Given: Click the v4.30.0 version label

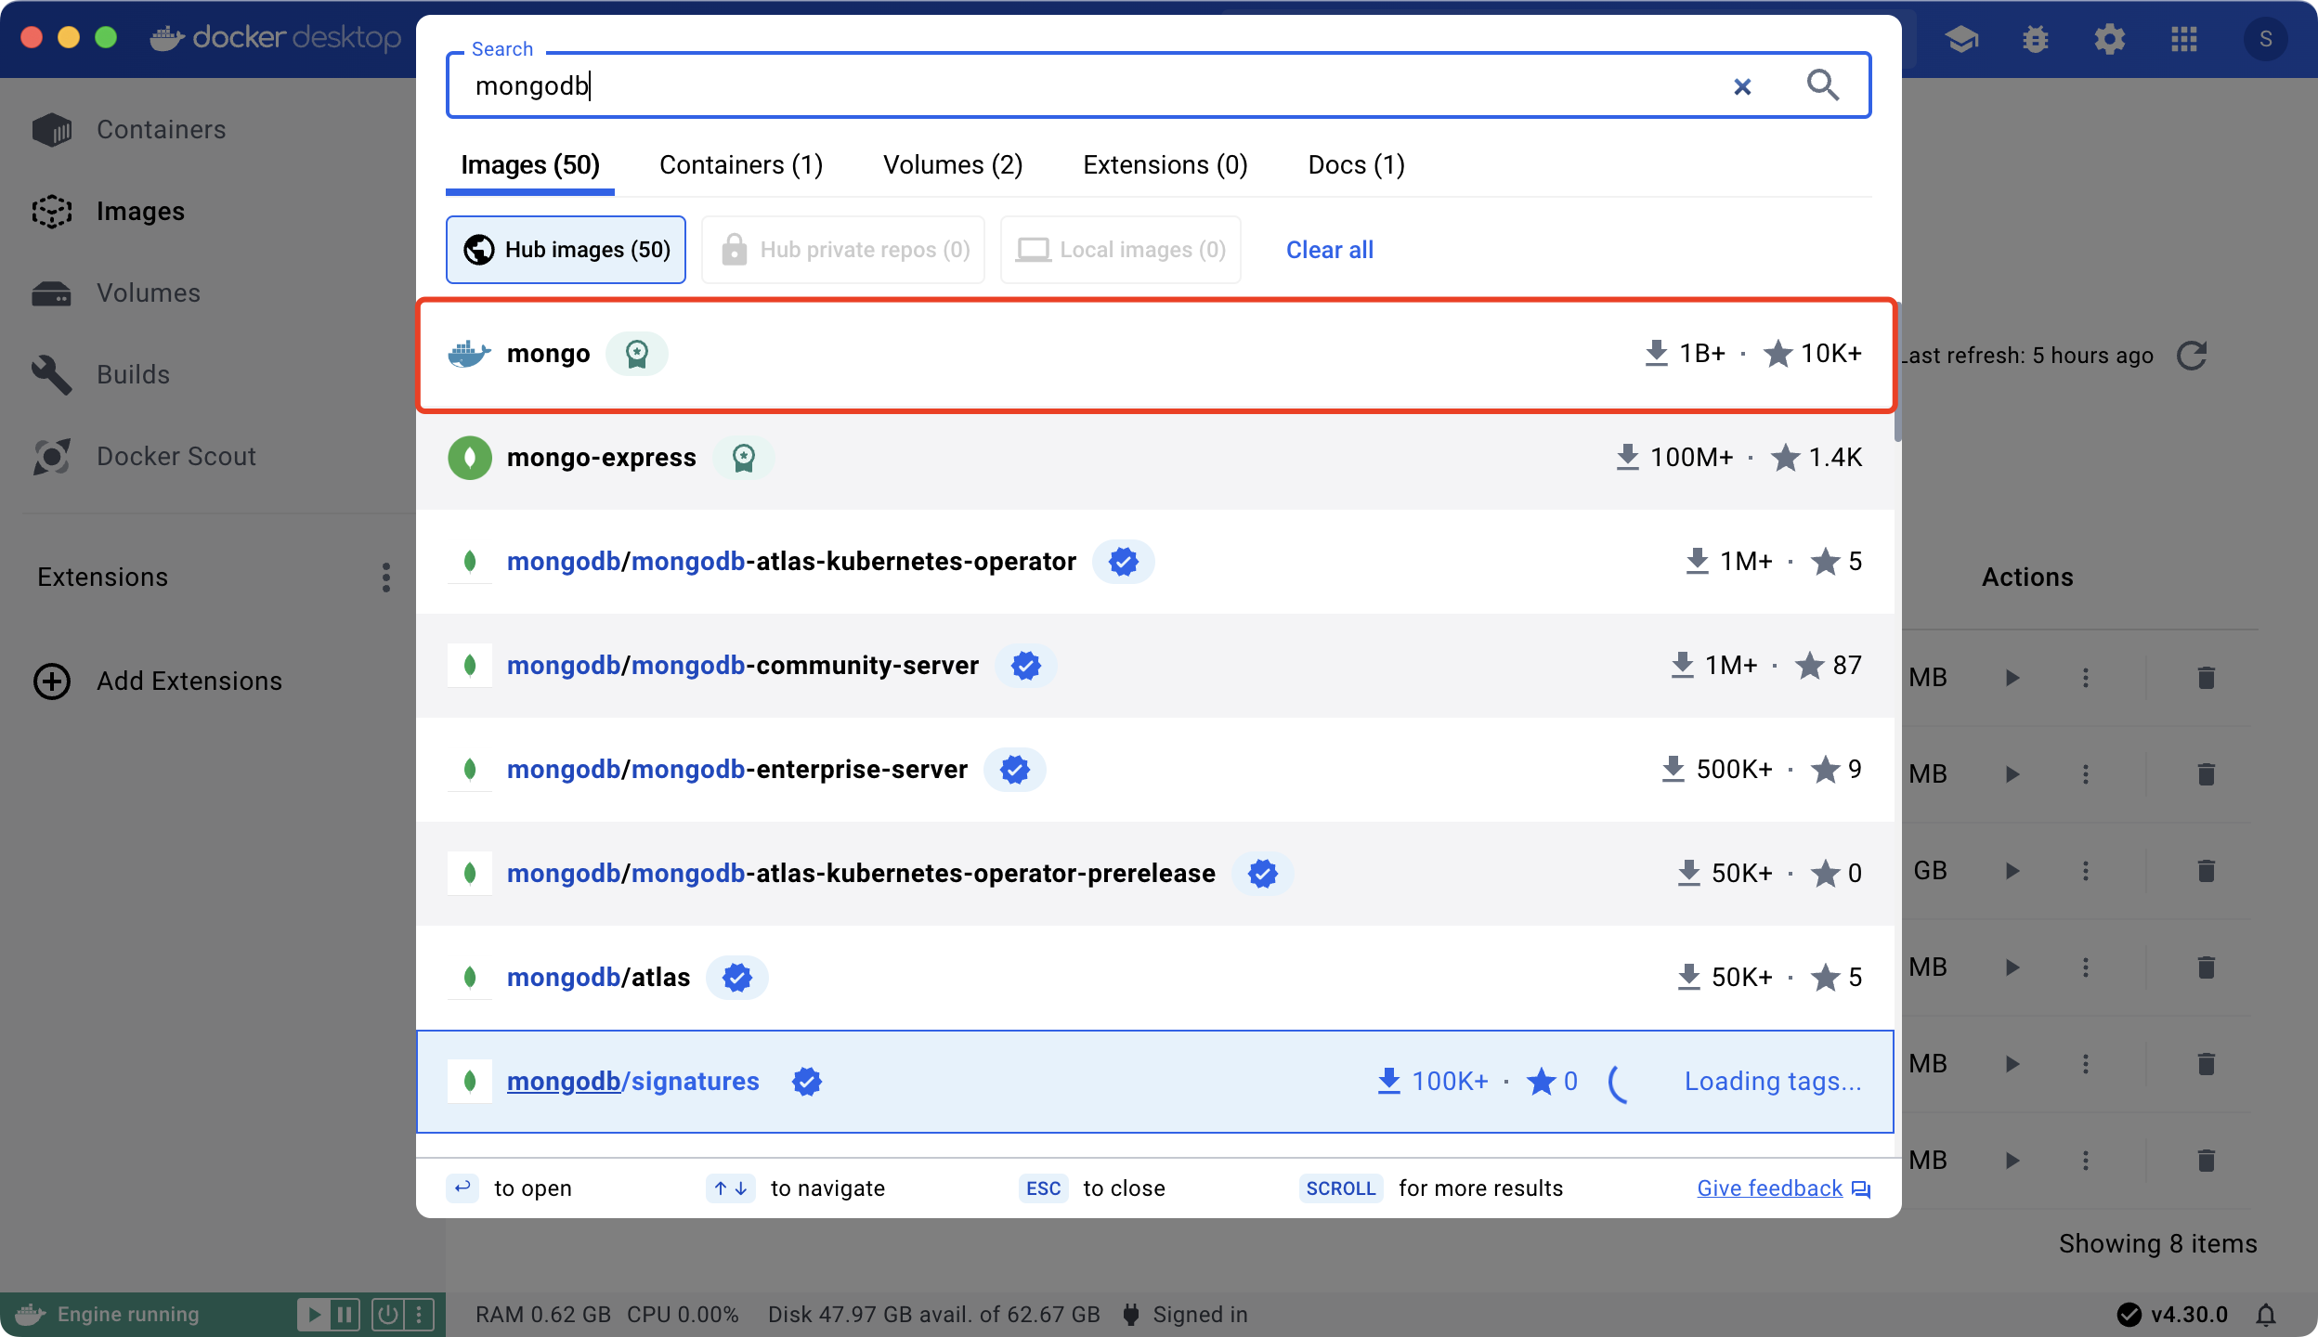Looking at the screenshot, I should (x=2189, y=1315).
